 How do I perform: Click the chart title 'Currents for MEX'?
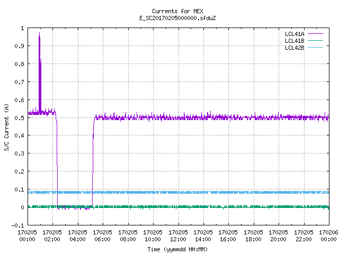(x=177, y=11)
